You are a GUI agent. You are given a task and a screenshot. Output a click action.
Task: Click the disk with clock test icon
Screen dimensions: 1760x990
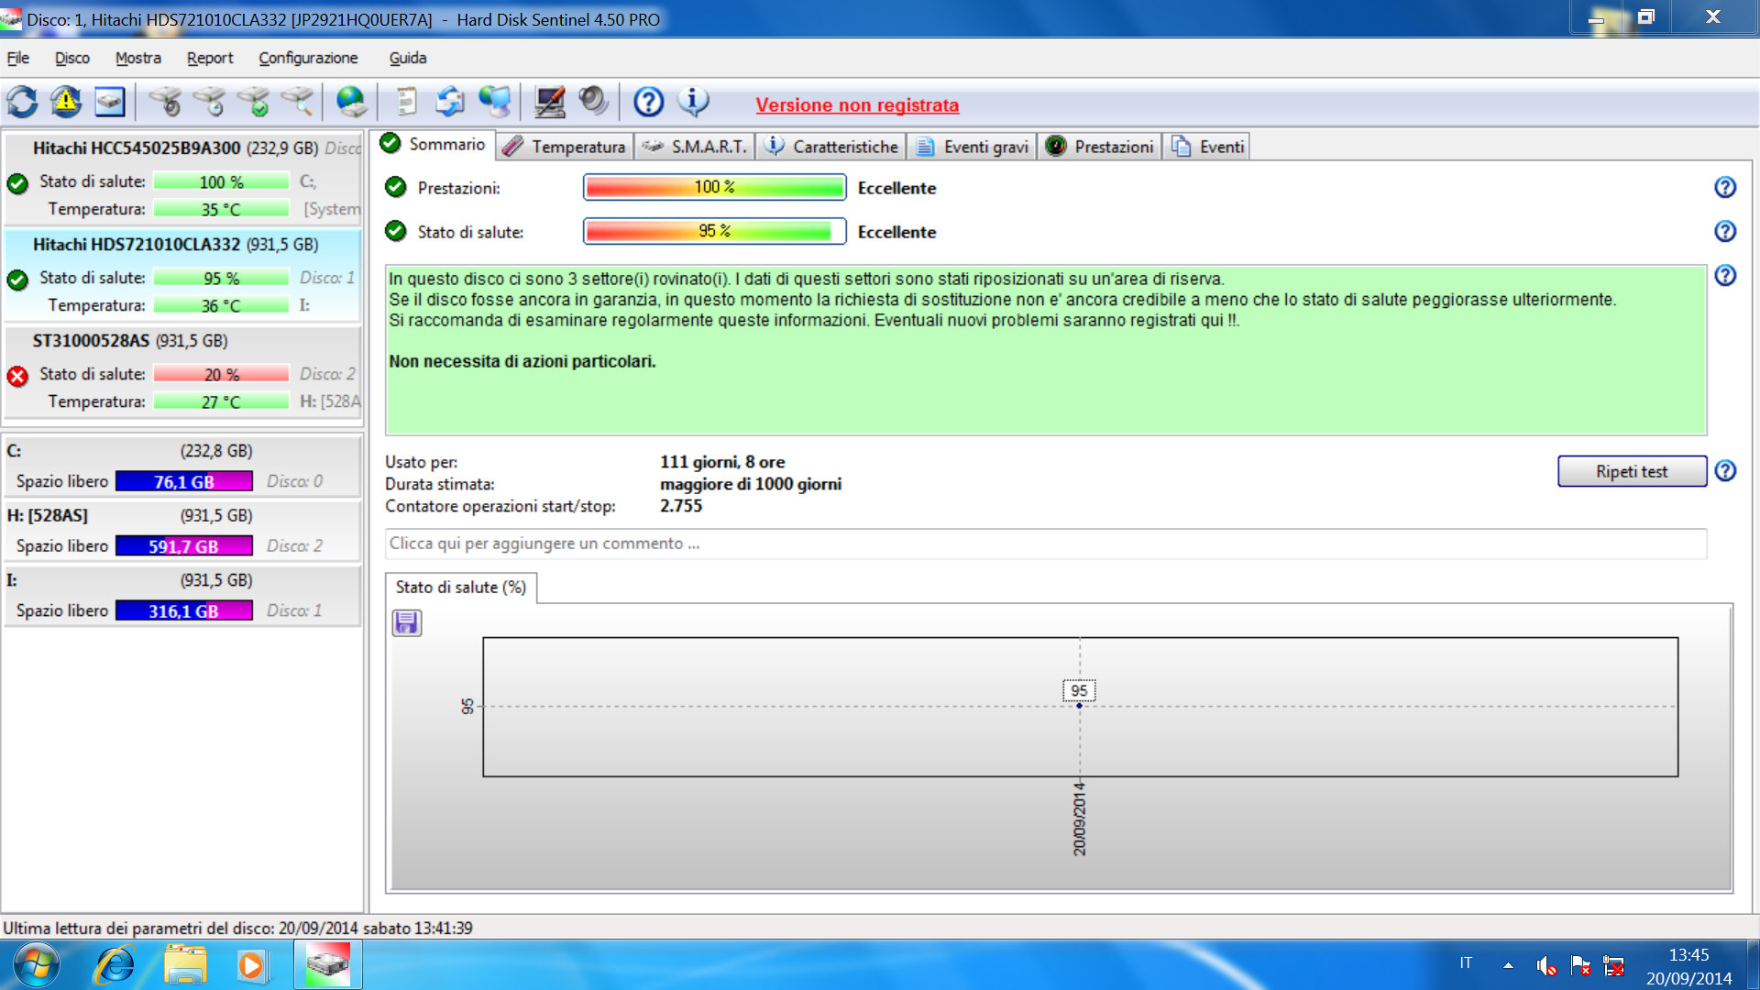click(209, 102)
